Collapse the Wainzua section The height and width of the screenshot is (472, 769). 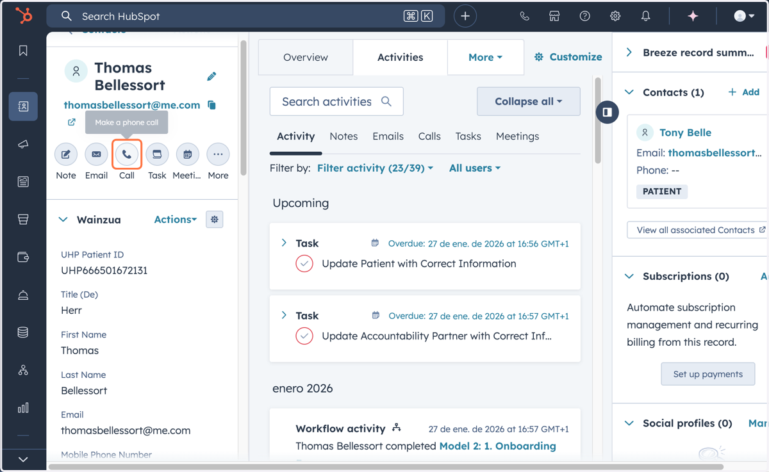[63, 220]
